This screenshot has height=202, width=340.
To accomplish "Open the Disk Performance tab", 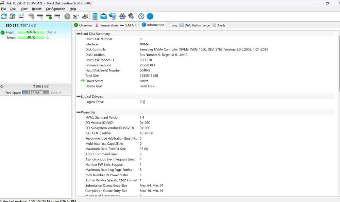I will (x=194, y=25).
